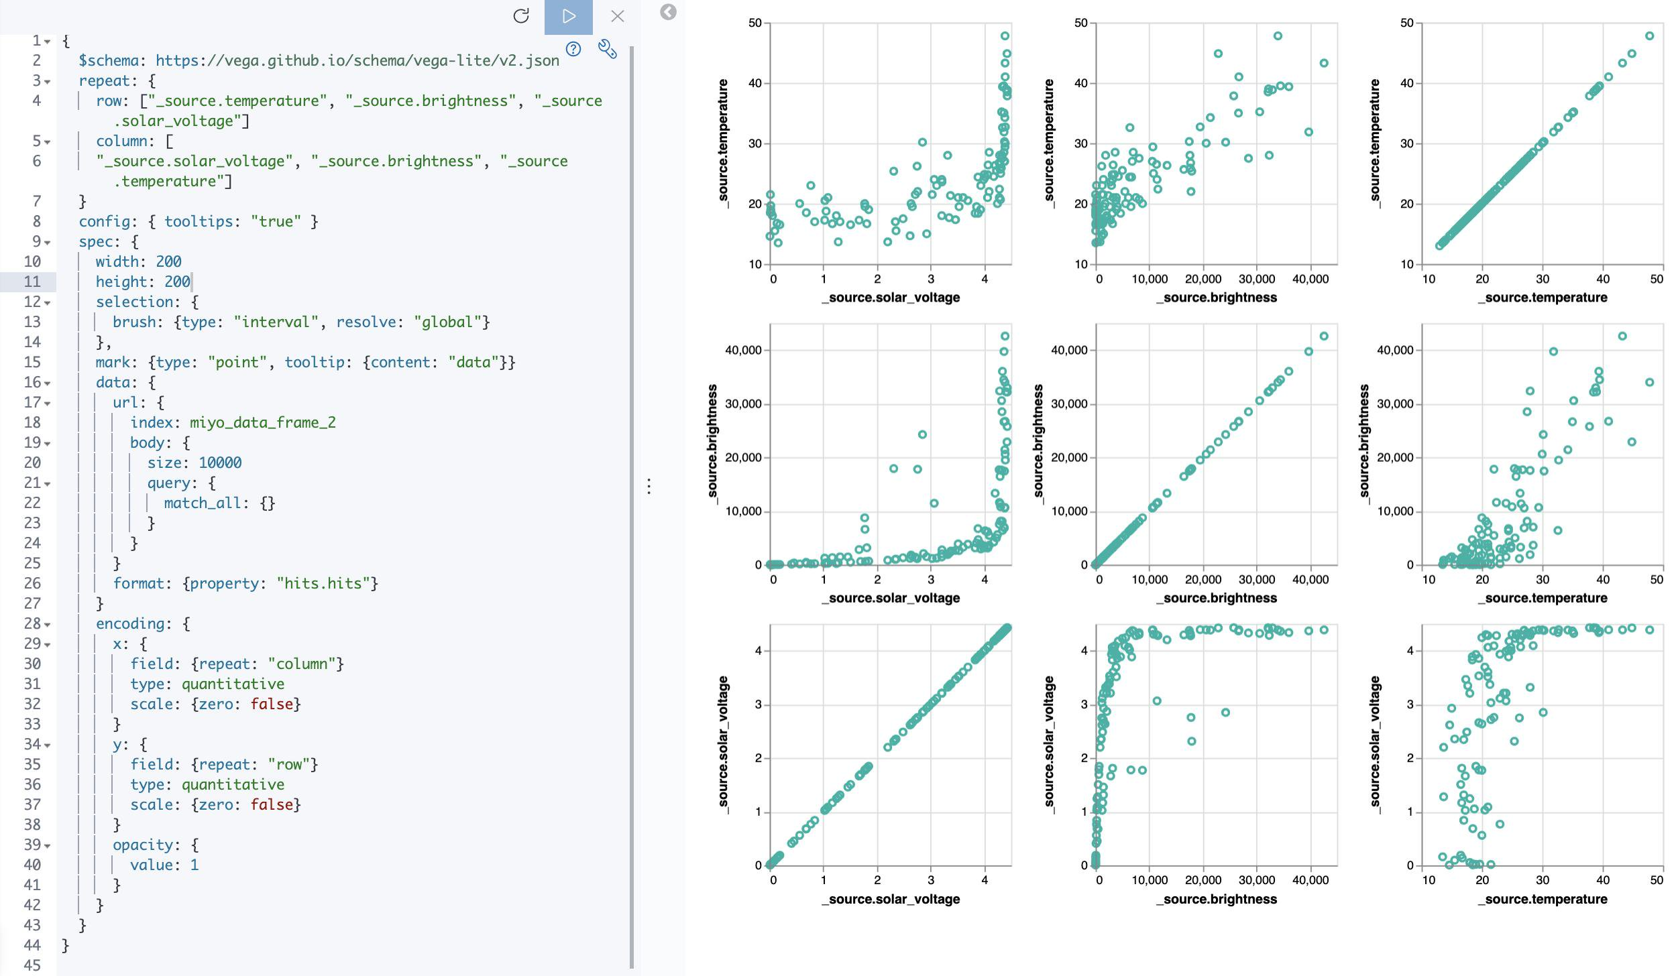Collapse the column array at line 5
Image resolution: width=1674 pixels, height=976 pixels.
pos(48,142)
